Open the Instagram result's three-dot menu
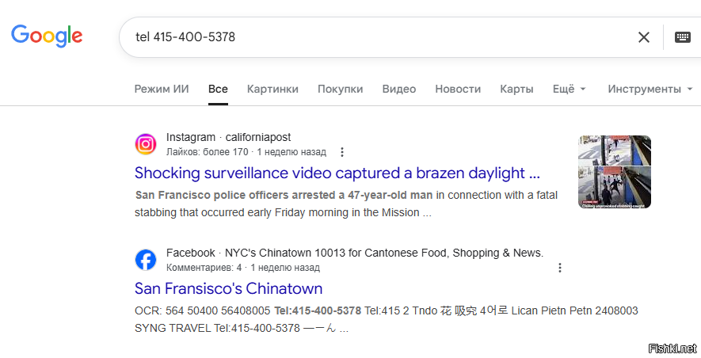This screenshot has width=701, height=358. click(x=342, y=151)
